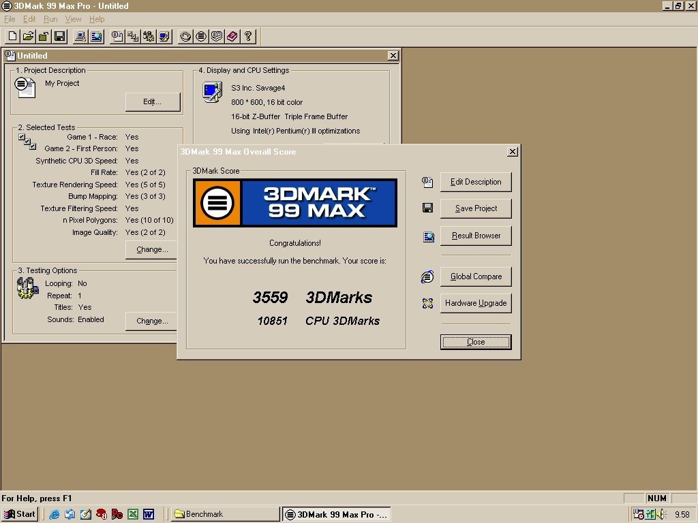
Task: Click the Start button
Action: pos(20,514)
